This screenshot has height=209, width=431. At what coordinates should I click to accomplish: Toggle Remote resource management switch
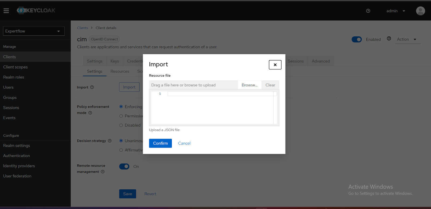tap(124, 167)
